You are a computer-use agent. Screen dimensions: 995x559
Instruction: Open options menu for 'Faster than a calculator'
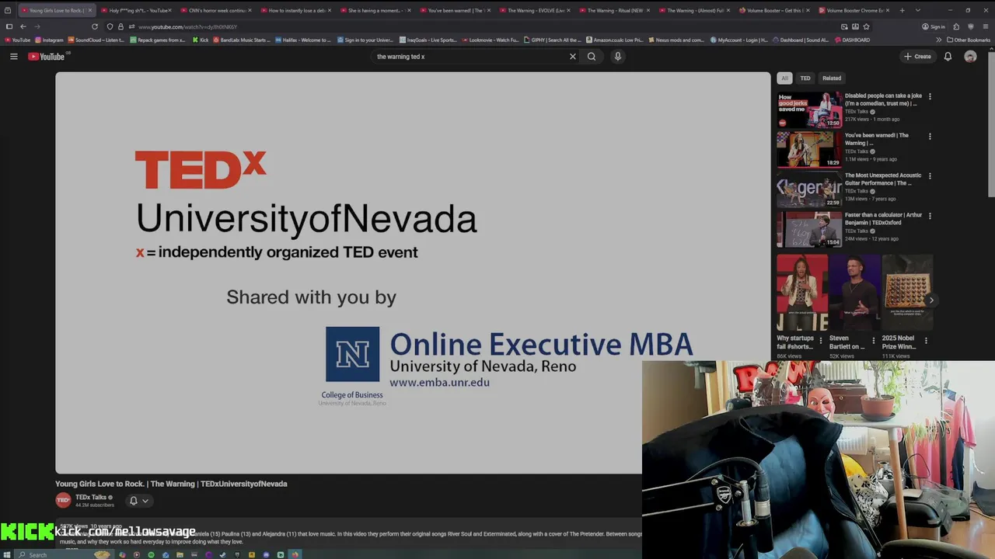pyautogui.click(x=930, y=215)
